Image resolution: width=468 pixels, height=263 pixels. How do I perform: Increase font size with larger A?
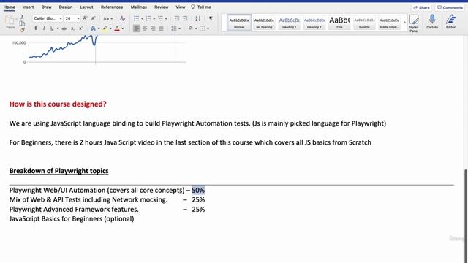85,18
